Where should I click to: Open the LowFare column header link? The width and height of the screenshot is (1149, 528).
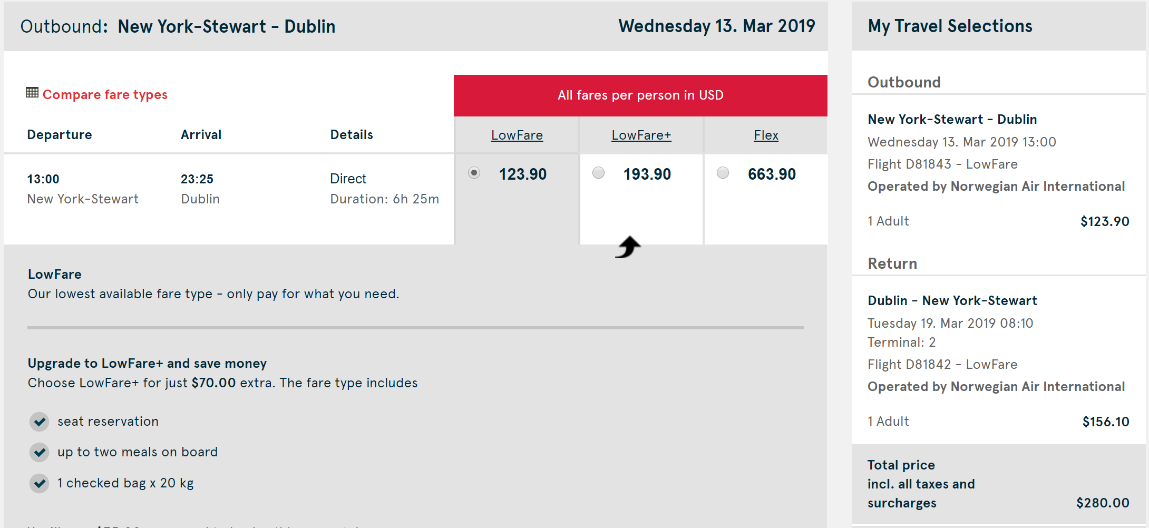tap(517, 135)
